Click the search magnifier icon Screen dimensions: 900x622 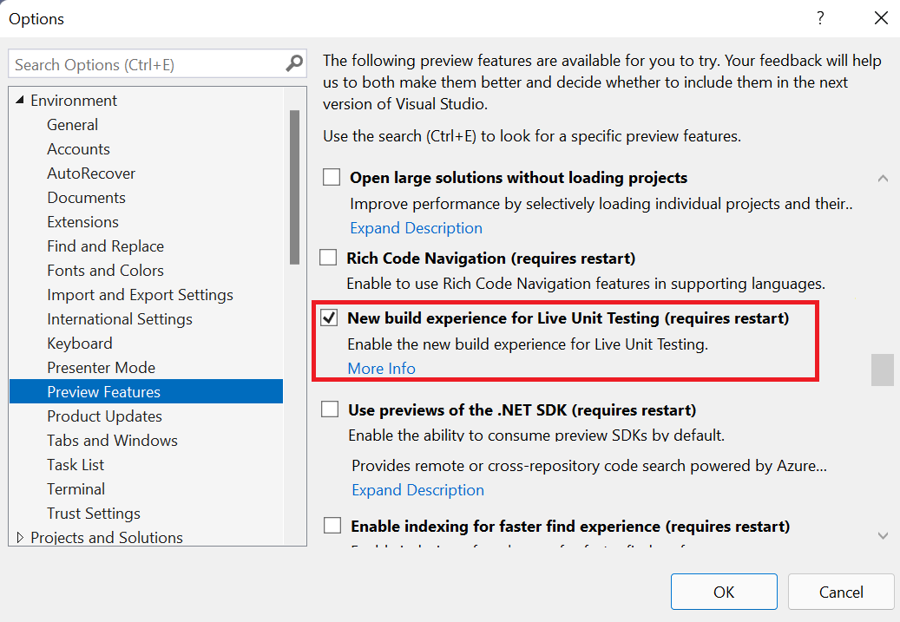click(294, 64)
